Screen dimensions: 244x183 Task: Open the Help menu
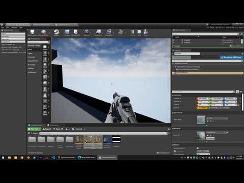pyautogui.click(x=21, y=27)
